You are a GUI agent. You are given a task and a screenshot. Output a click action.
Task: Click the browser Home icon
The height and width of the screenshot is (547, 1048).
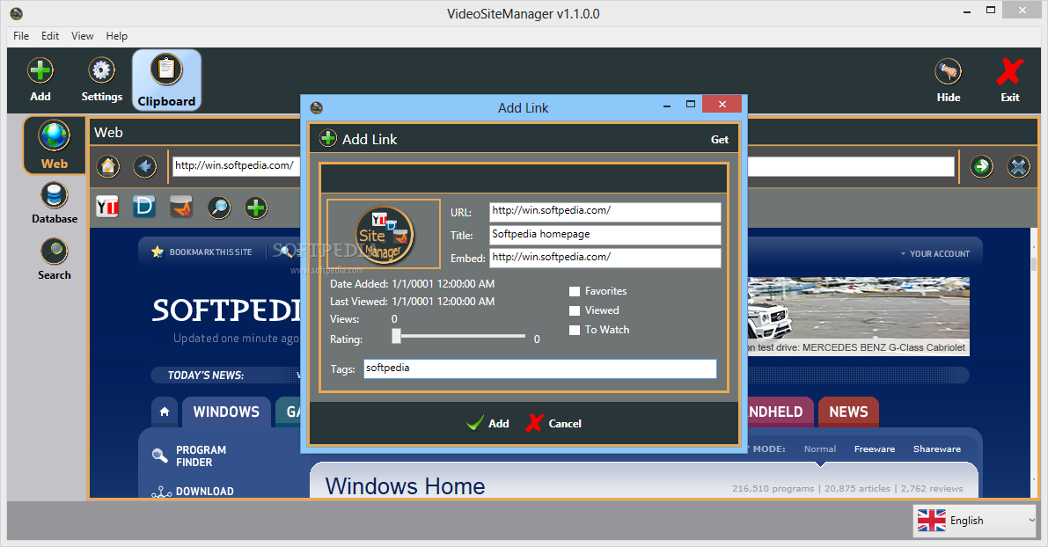[108, 166]
